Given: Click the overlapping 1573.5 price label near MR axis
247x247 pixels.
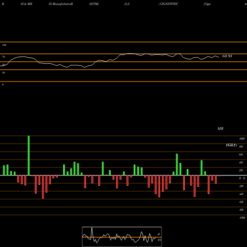Looking at the screenshot, I should [x=231, y=145].
